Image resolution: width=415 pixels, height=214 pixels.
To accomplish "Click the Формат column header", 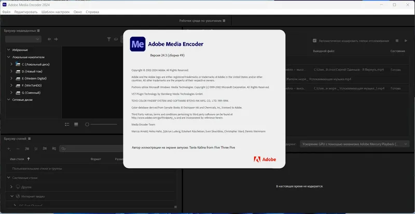I will coord(95,159).
